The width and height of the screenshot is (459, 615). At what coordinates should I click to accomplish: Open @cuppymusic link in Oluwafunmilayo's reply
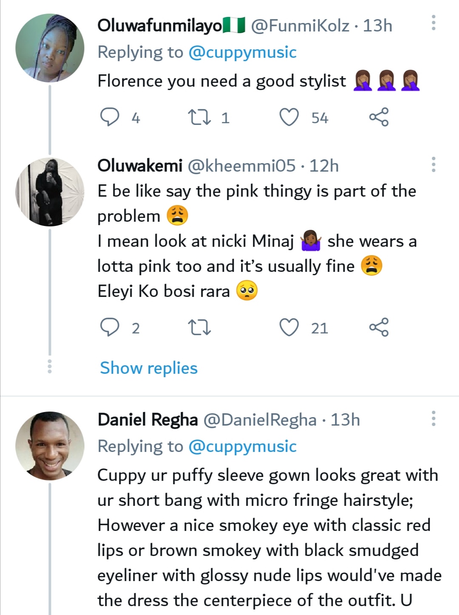(242, 52)
